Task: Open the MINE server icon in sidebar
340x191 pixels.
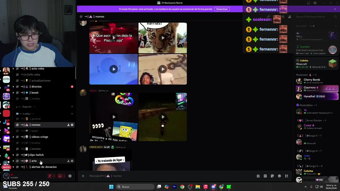Action: [6, 147]
